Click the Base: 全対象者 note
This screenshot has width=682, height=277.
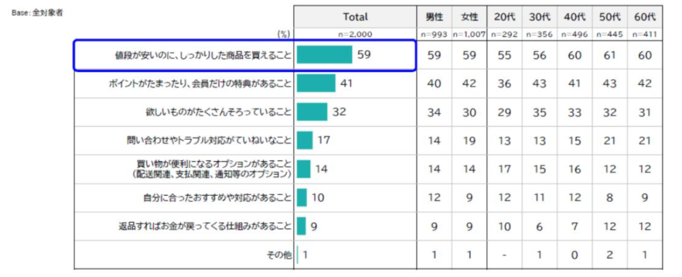click(37, 12)
